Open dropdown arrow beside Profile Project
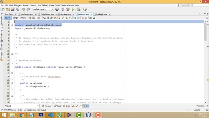209x118 pixels. pyautogui.click(x=88, y=9)
